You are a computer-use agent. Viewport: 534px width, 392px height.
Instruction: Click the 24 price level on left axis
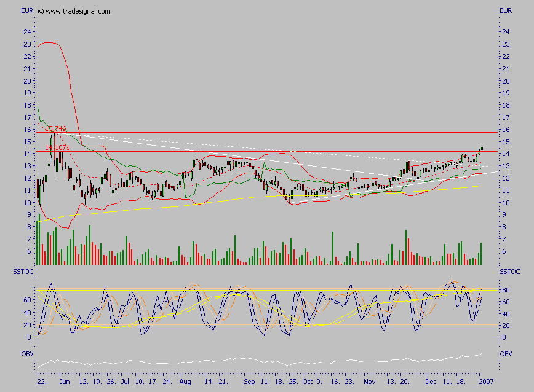pyautogui.click(x=26, y=32)
